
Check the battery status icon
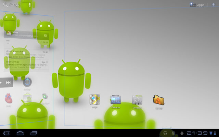point(215,133)
